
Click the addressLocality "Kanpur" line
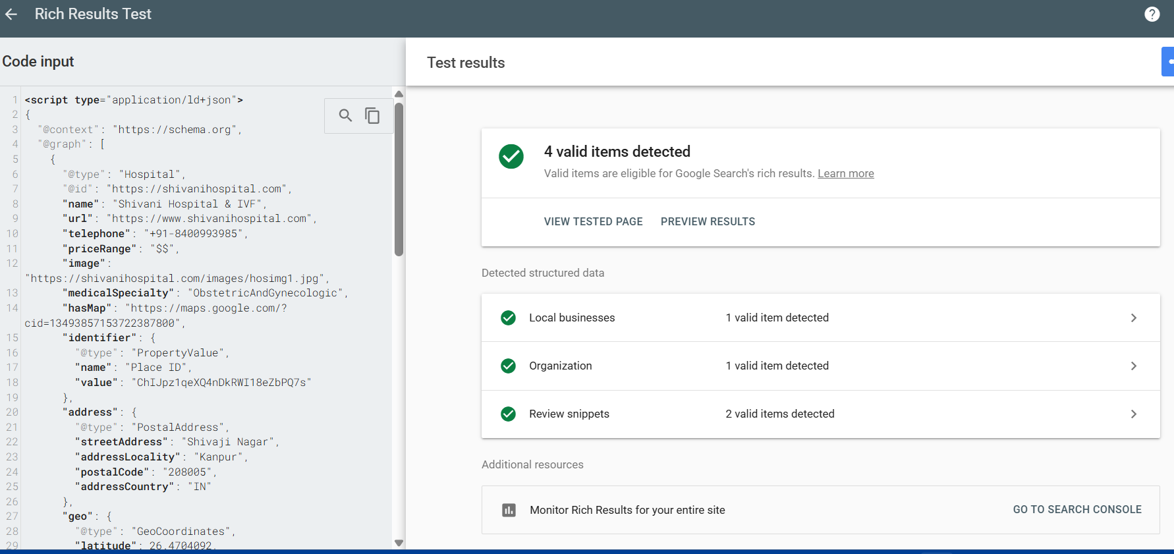point(161,457)
